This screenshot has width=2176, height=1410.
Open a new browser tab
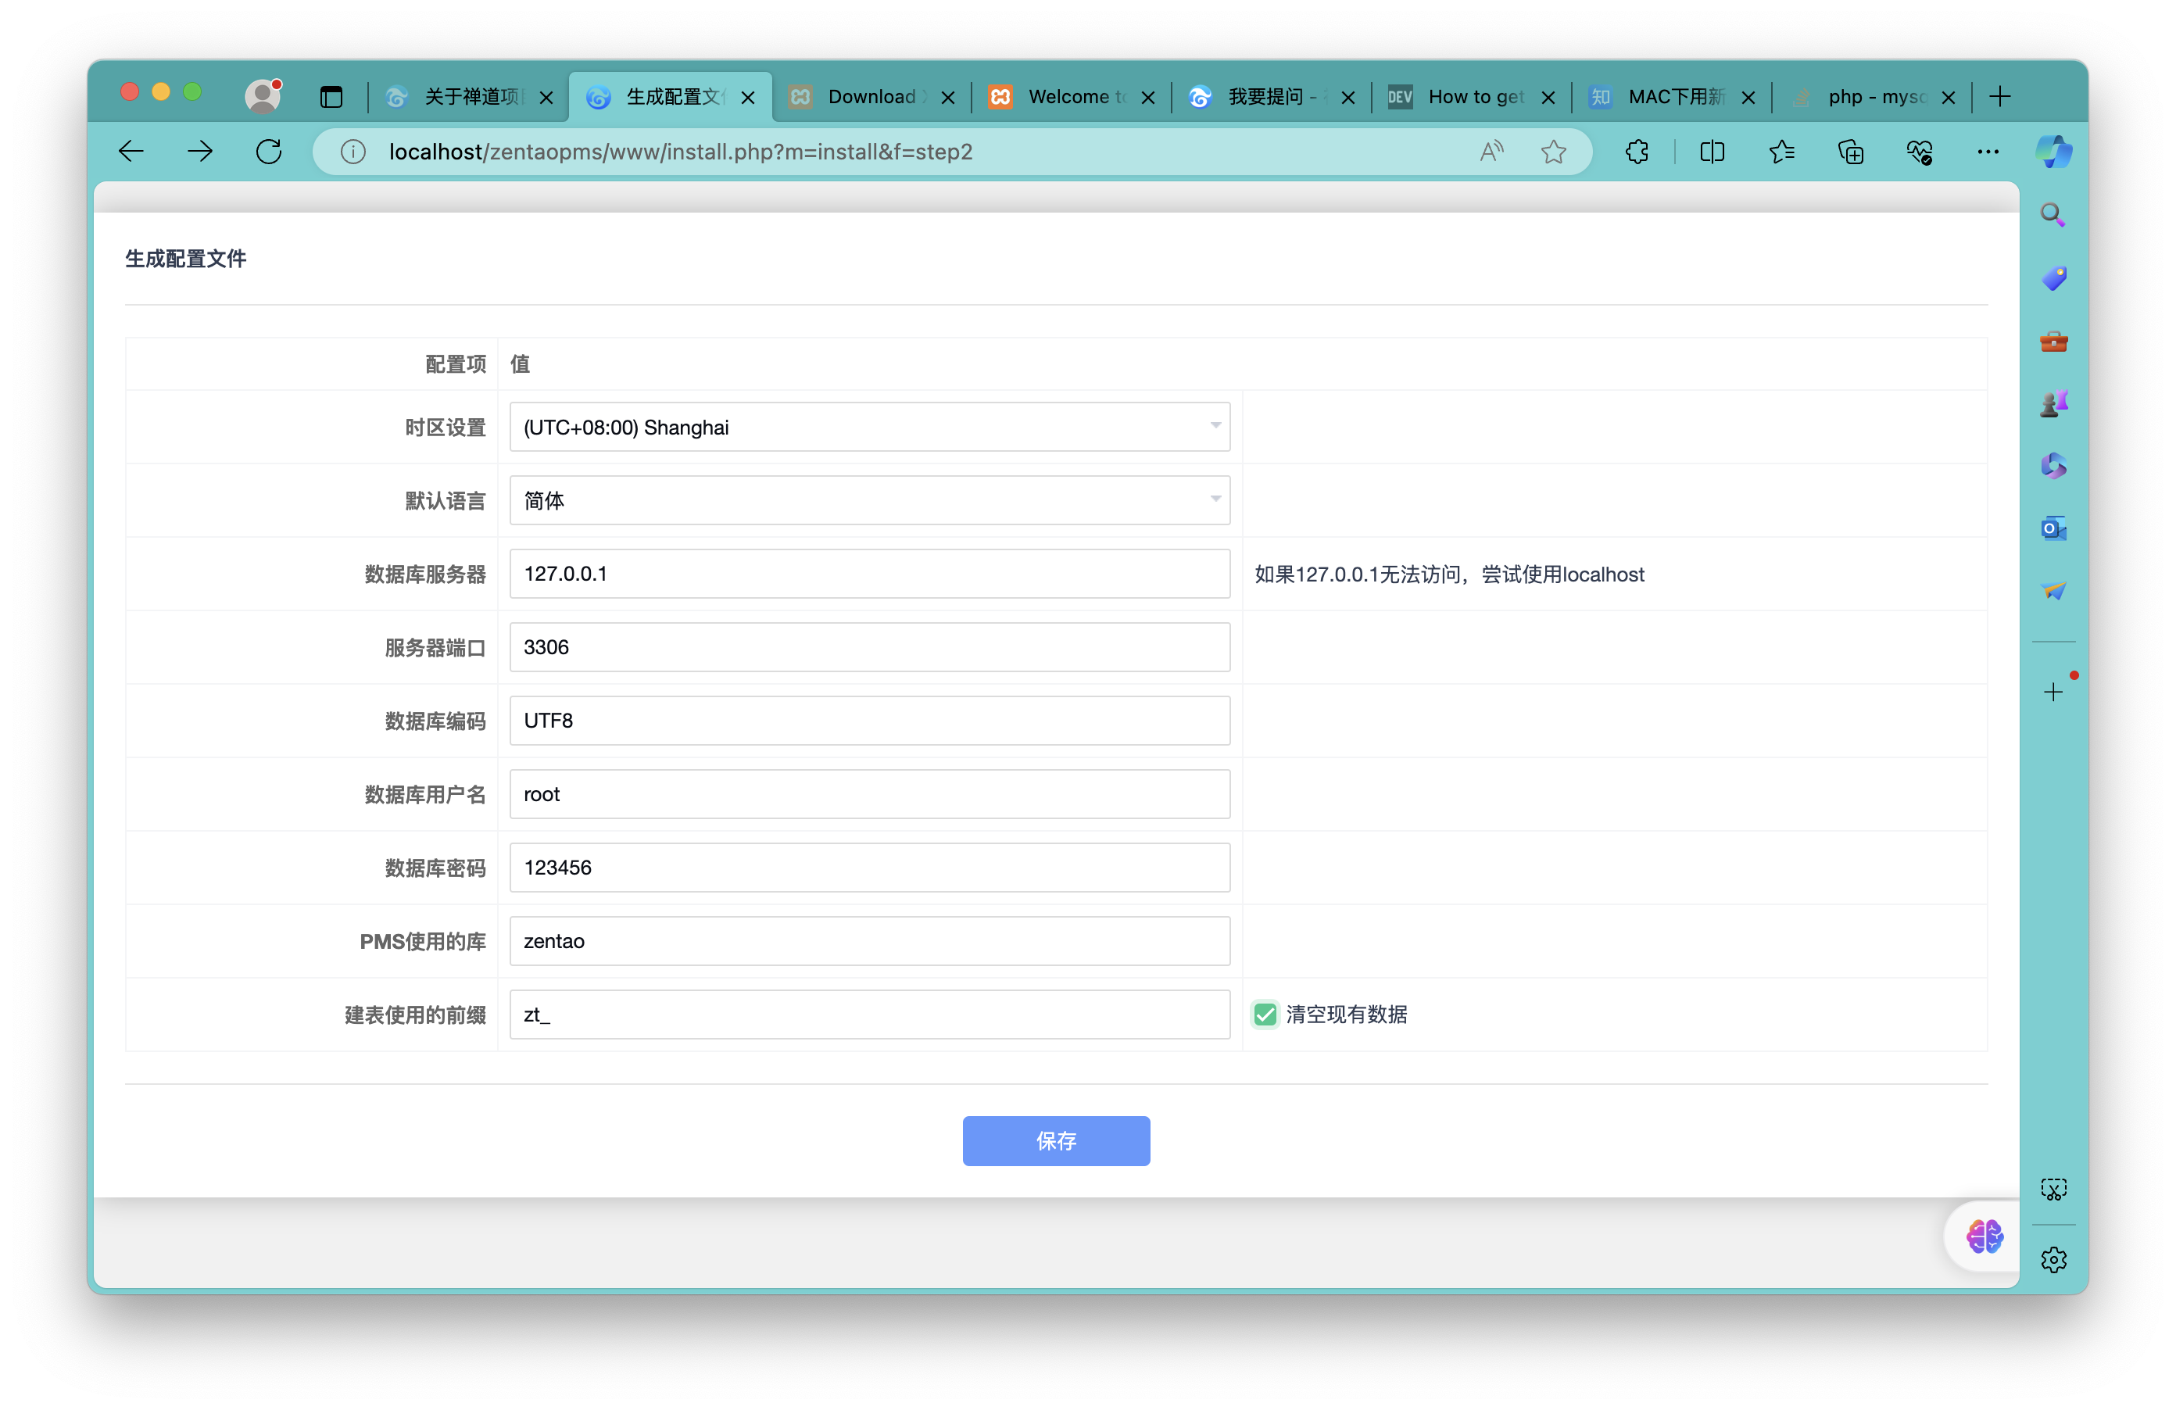coord(2000,97)
